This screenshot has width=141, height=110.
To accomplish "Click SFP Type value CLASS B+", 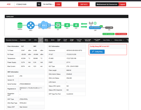I will coord(70,94).
